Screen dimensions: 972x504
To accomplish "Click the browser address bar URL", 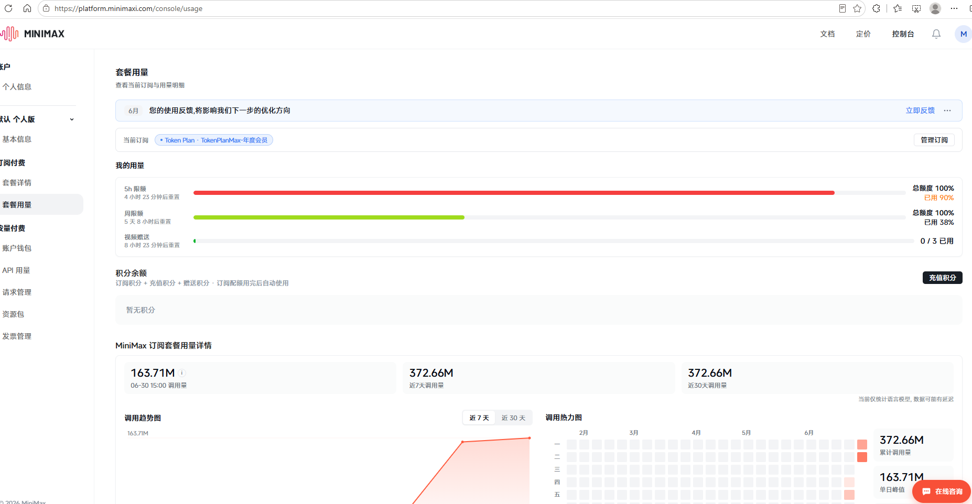I will tap(128, 8).
